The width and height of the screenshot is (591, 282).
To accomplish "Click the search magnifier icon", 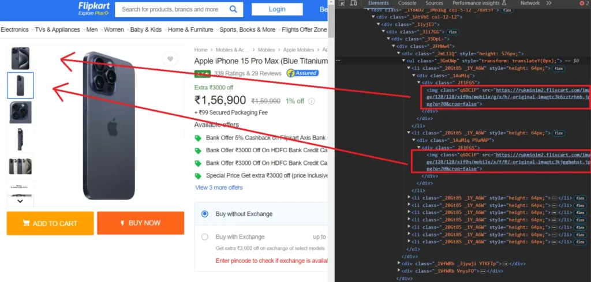I will (x=233, y=9).
